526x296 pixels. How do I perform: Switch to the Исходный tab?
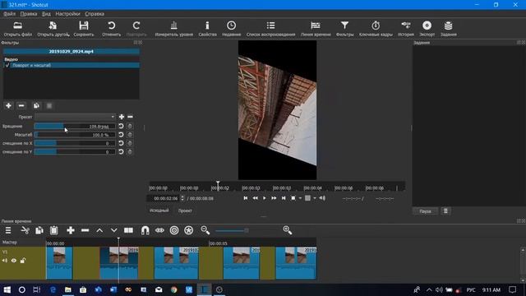pyautogui.click(x=159, y=210)
